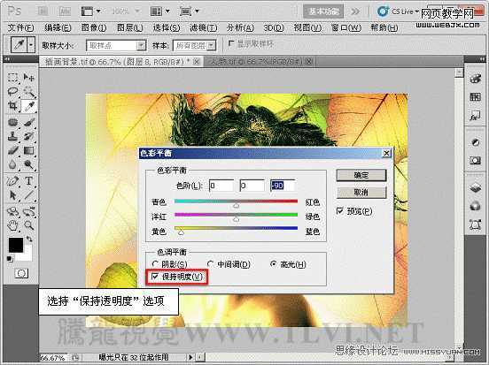This screenshot has height=365, width=489.
Task: Select the Zoom tool in toolbox
Action: [x=29, y=225]
